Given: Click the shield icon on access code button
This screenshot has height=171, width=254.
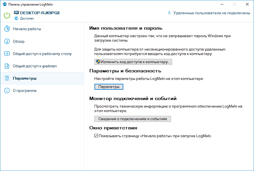Looking at the screenshot, I should pyautogui.click(x=98, y=62).
